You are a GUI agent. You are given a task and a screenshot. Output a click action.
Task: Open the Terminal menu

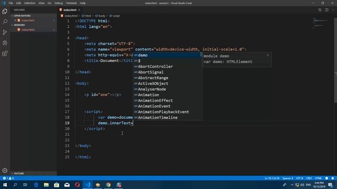71,3
